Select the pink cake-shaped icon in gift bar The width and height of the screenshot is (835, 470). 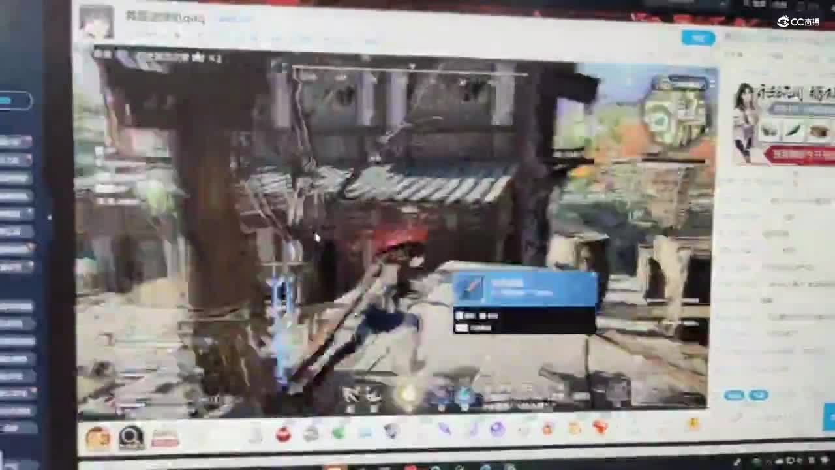point(165,437)
